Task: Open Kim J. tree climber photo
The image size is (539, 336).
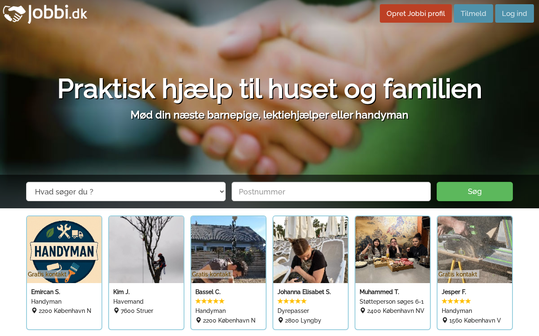Action: pos(146,249)
